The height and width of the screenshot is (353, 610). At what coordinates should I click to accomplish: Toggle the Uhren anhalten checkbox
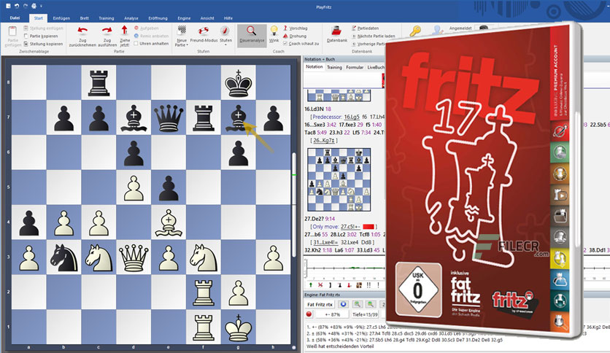tap(136, 44)
